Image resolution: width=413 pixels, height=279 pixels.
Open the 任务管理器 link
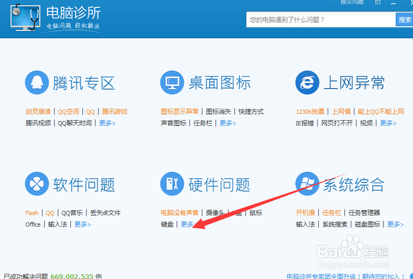(x=364, y=213)
